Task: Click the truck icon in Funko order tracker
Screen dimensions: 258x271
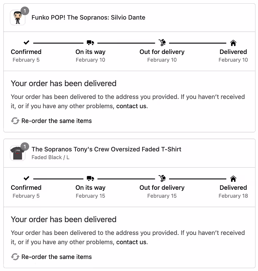Action: point(90,43)
